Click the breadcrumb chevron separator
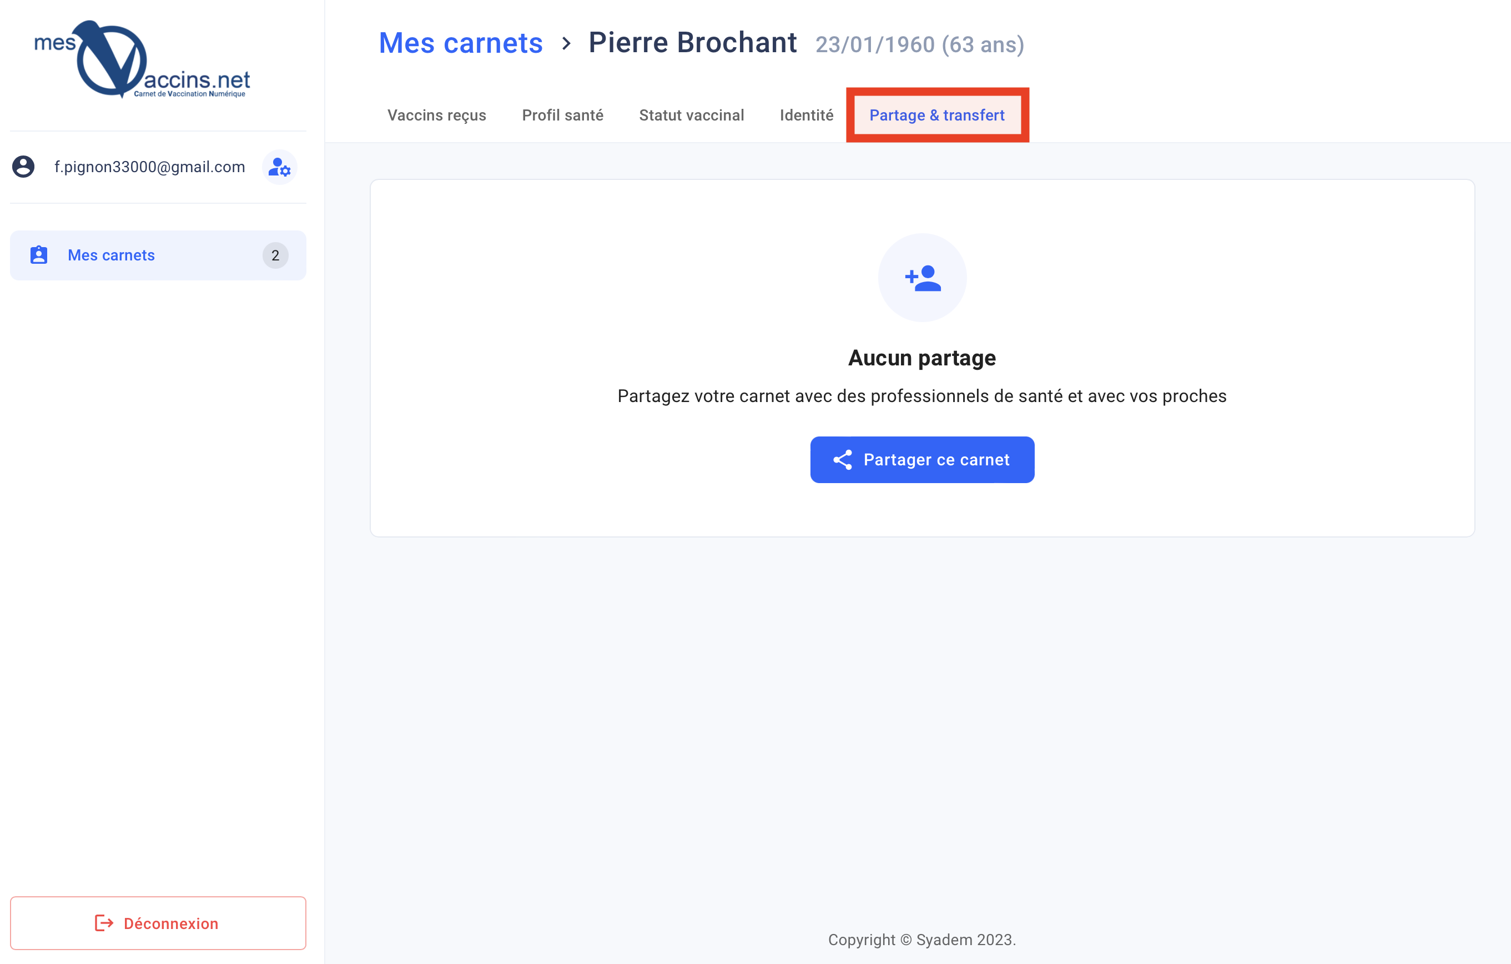Viewport: 1511px width, 964px height. [x=566, y=43]
